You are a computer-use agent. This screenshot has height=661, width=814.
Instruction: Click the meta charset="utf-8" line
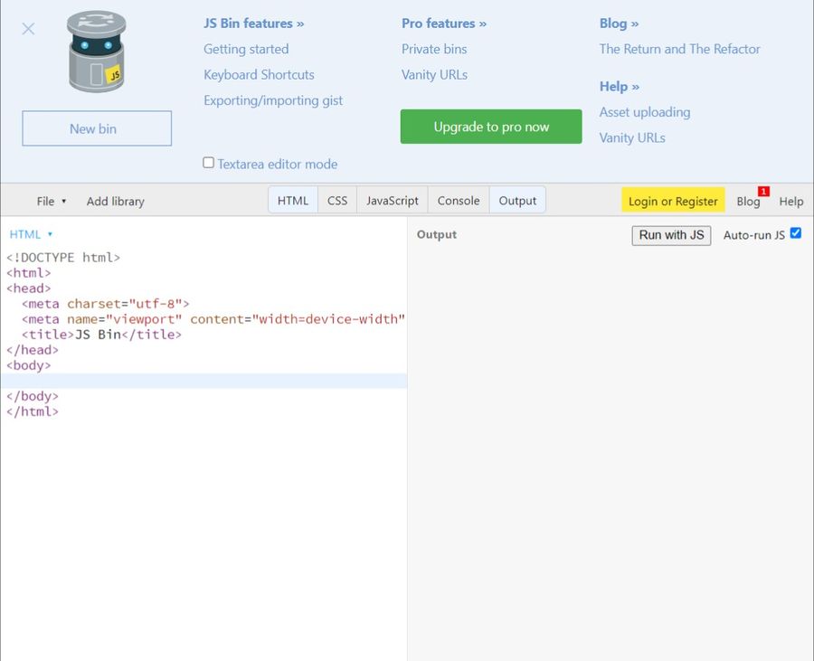pos(106,304)
